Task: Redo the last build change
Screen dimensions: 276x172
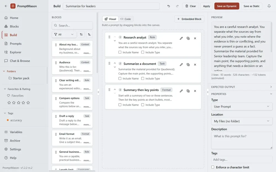Action: point(177,6)
